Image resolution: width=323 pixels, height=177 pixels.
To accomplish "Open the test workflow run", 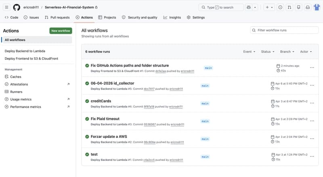I will pos(94,154).
